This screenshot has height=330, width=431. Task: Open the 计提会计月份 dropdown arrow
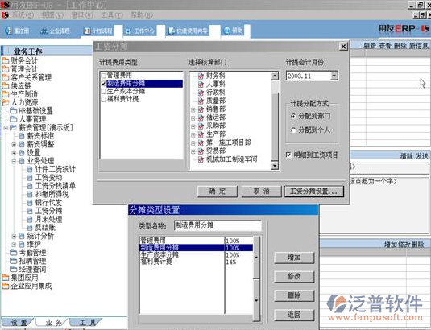[x=334, y=76]
